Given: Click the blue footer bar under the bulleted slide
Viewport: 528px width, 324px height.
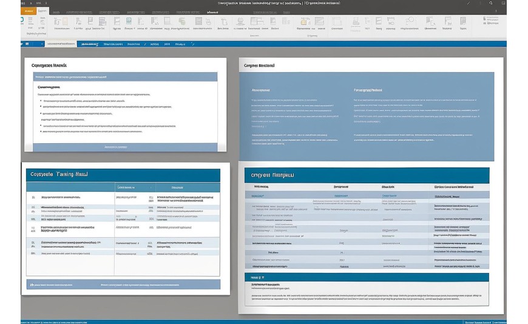Looking at the screenshot, I should (x=125, y=147).
